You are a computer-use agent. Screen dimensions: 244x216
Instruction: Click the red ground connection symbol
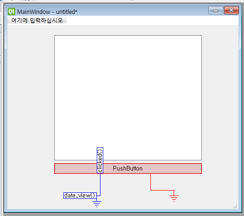coord(174,198)
